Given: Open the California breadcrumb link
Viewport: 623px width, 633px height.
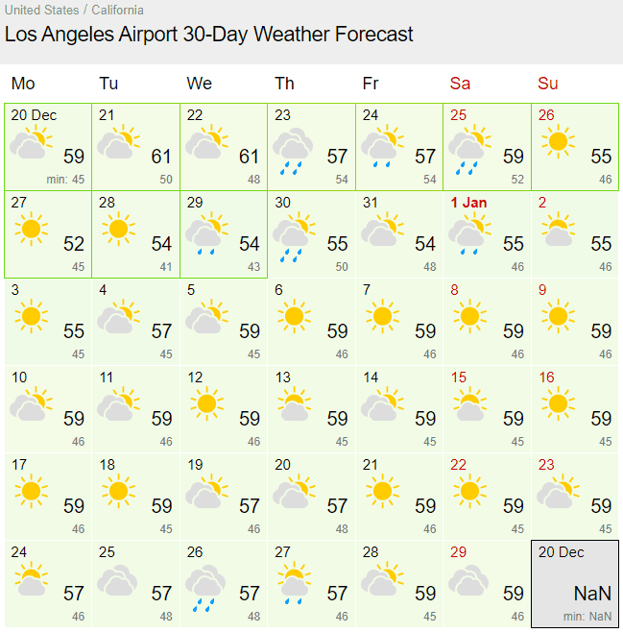Looking at the screenshot, I should [x=117, y=11].
